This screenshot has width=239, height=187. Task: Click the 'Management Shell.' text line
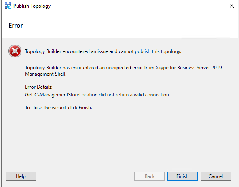click(x=46, y=74)
